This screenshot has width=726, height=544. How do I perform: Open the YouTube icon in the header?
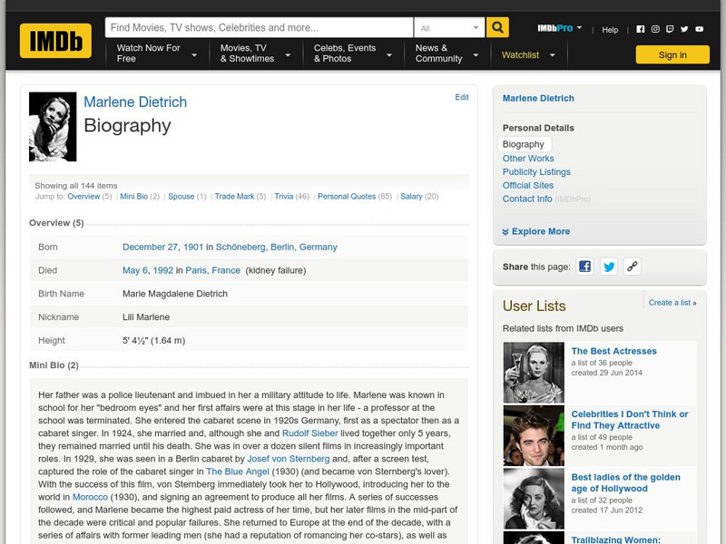(699, 29)
